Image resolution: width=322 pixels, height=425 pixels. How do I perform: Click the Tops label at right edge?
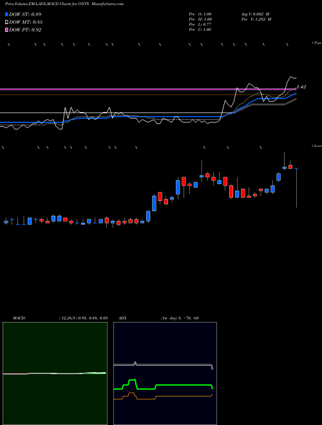pos(317,43)
